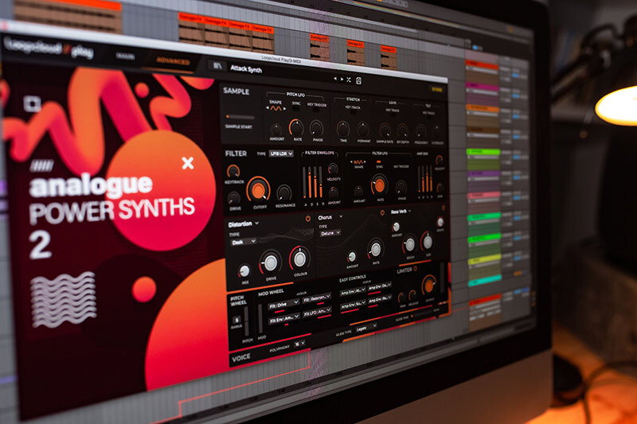The height and width of the screenshot is (424, 637).
Task: Switch to the MAIN tab
Action: tap(126, 56)
